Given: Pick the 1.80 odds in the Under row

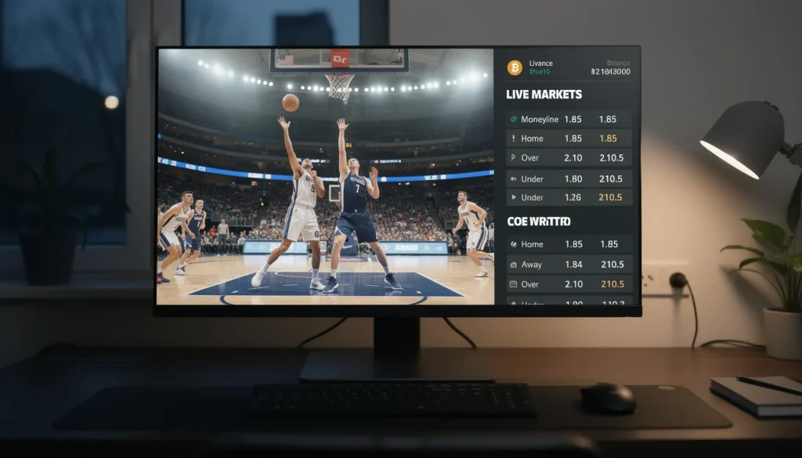Looking at the screenshot, I should (x=573, y=179).
